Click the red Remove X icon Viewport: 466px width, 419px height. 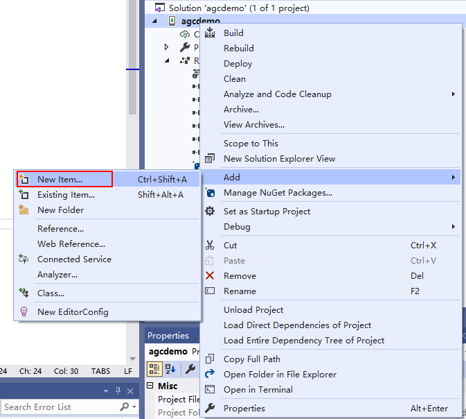tap(210, 276)
